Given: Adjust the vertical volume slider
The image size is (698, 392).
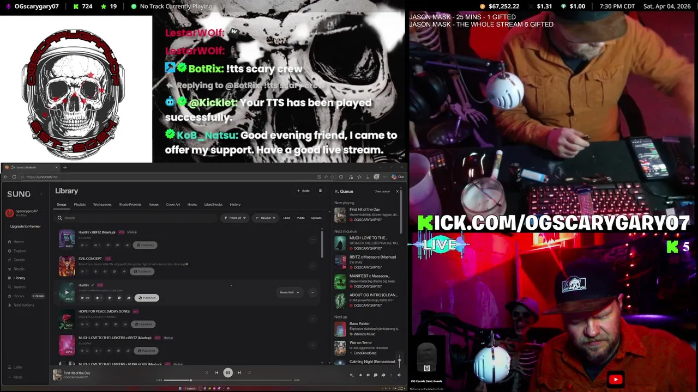Looking at the screenshot, I should point(399,360).
